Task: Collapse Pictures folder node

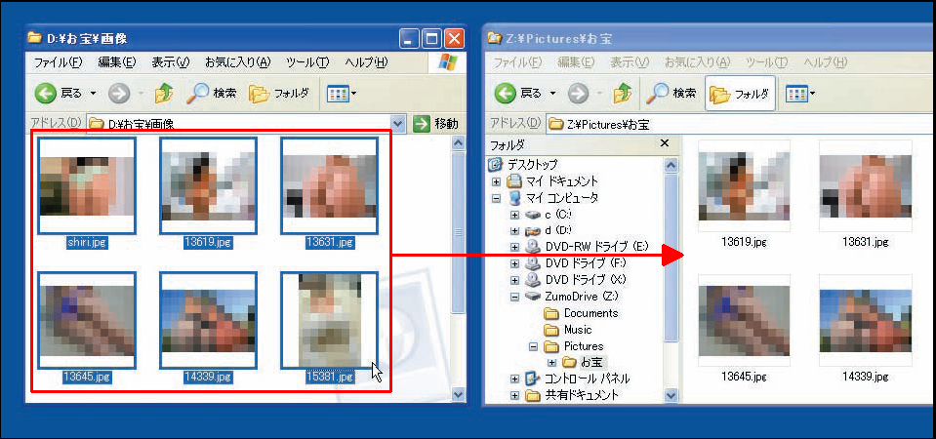Action: (534, 346)
